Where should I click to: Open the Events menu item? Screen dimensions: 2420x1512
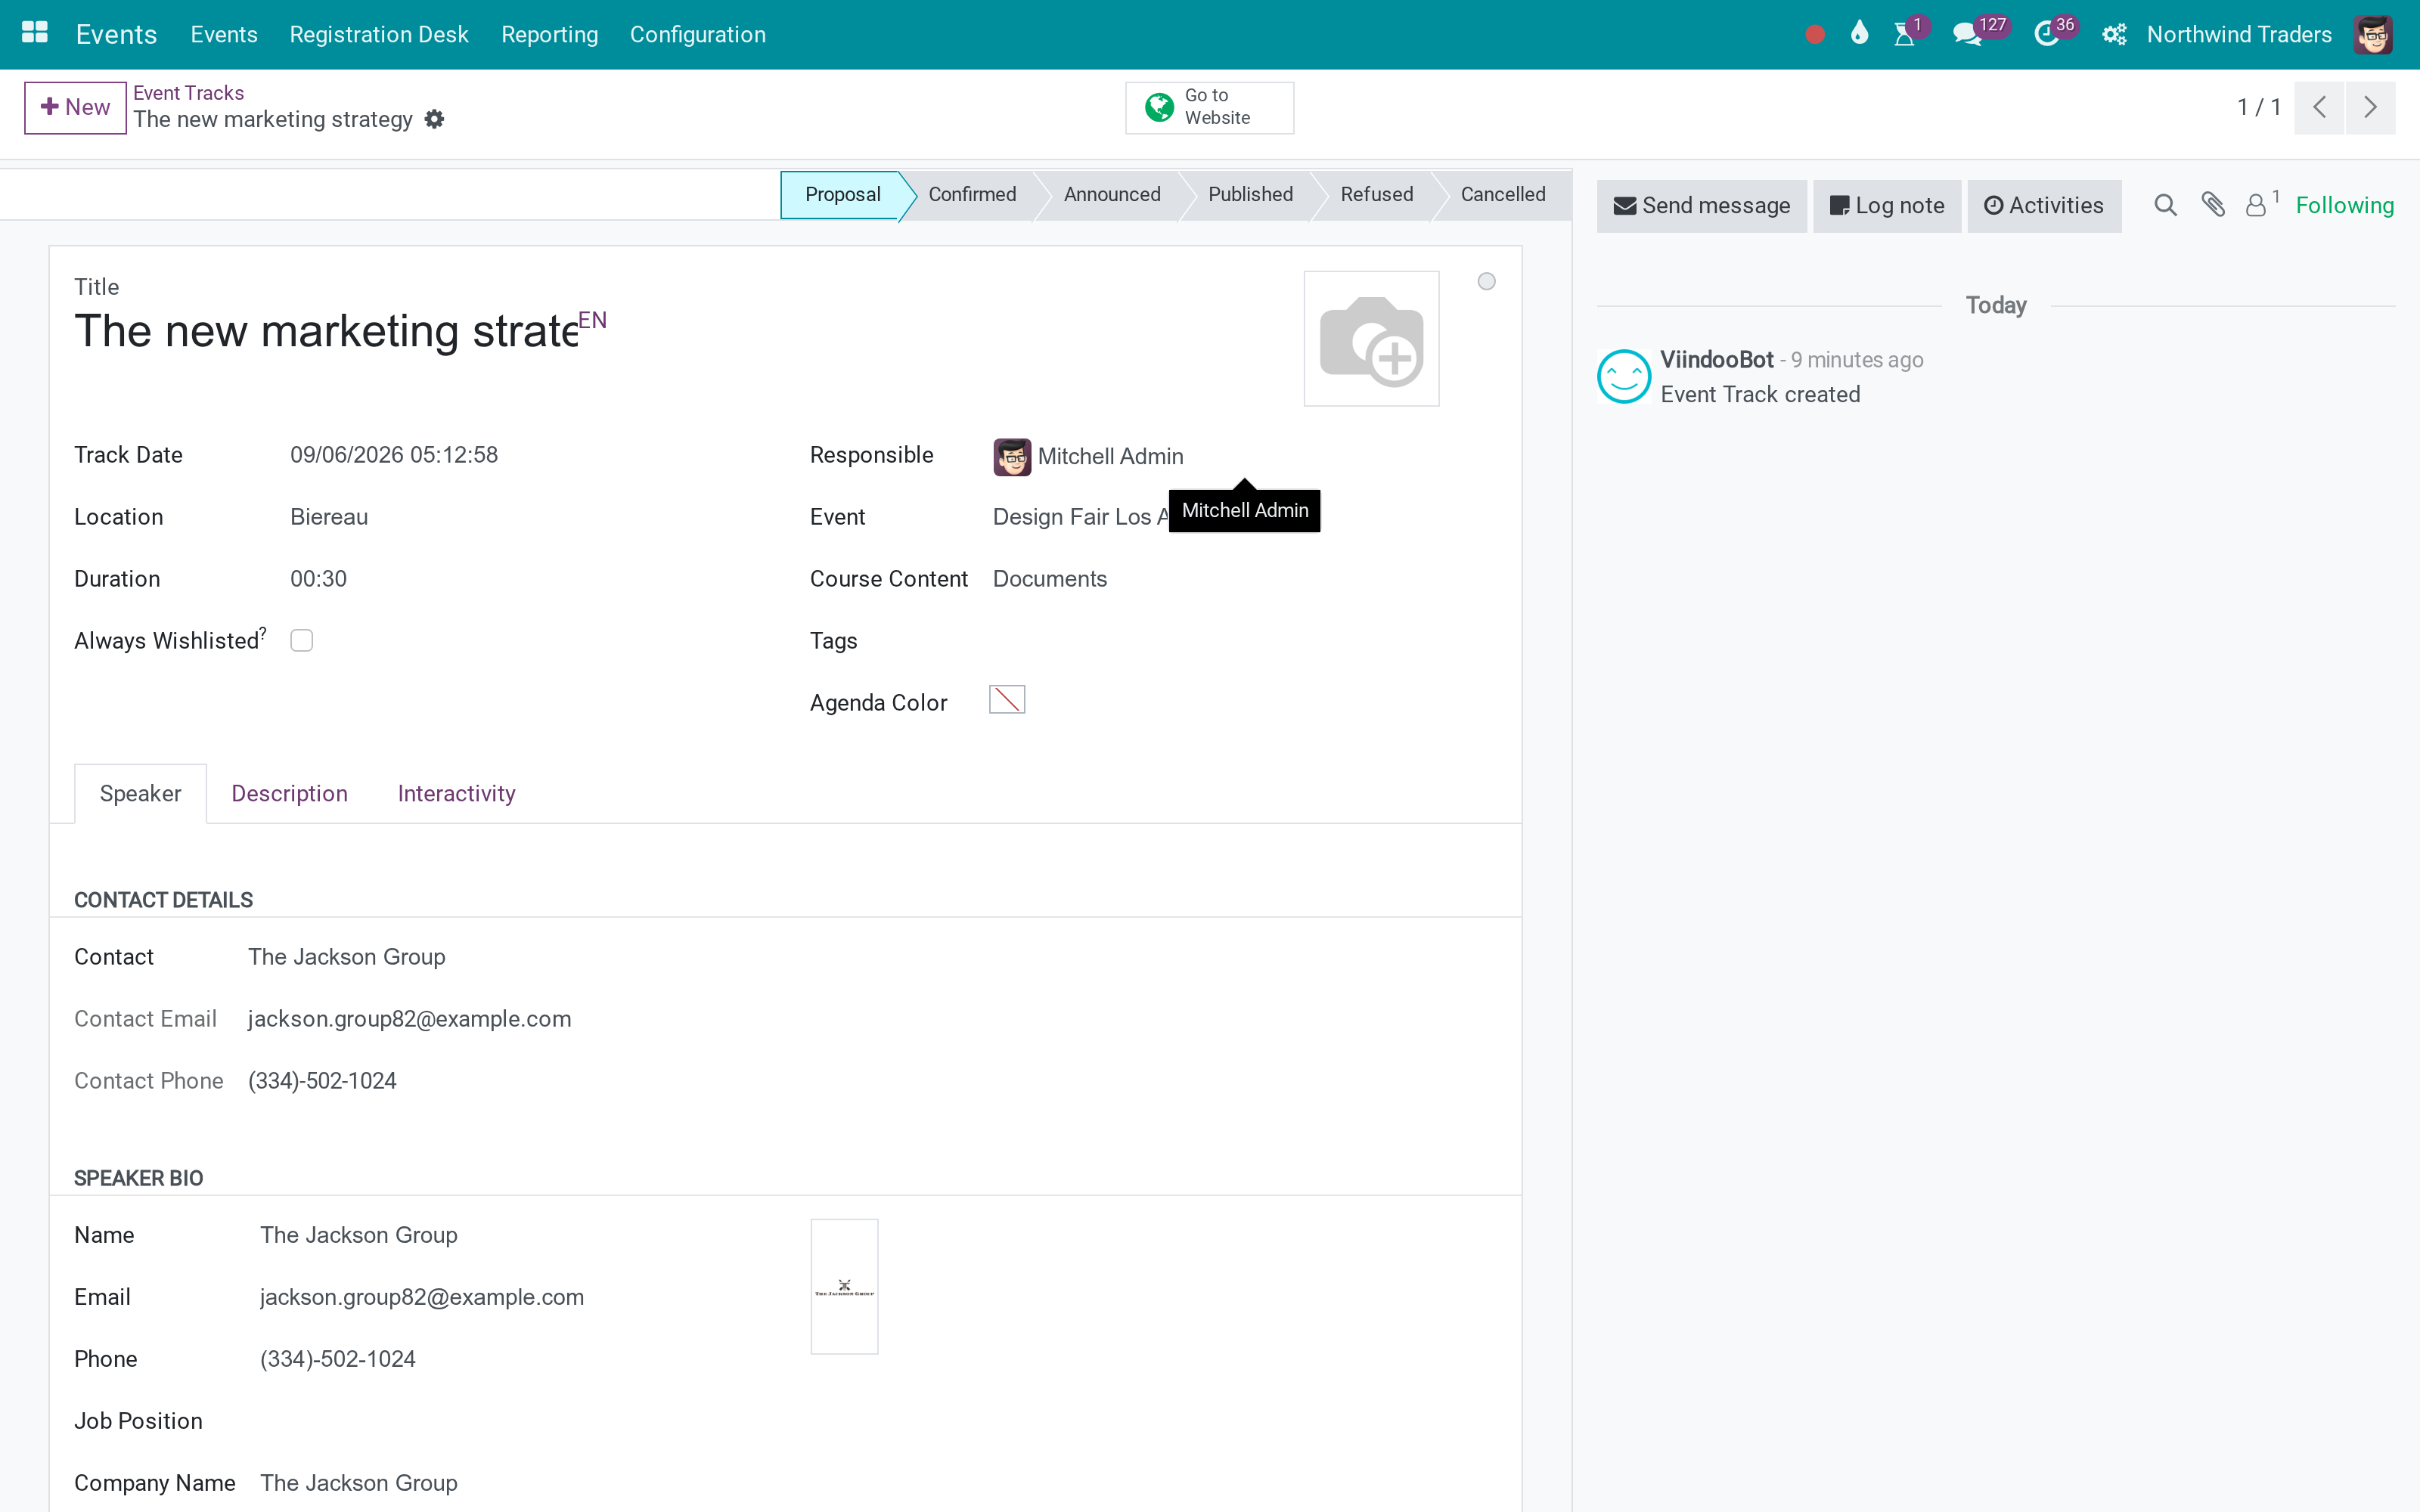coord(224,35)
